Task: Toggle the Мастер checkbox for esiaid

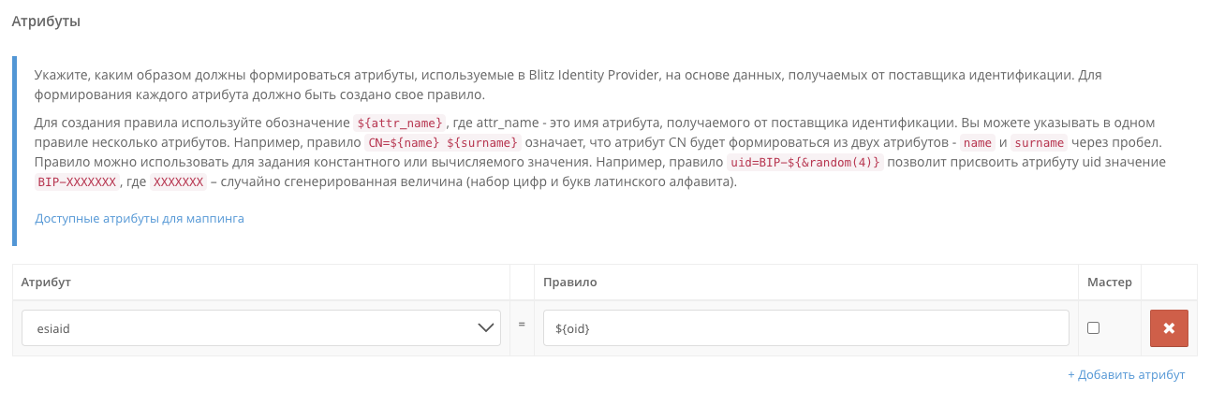Action: (1093, 328)
